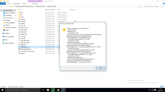Image resolution: width=165 pixels, height=92 pixels.
Task: Open Task View on the taskbar
Action: [x=43, y=90]
